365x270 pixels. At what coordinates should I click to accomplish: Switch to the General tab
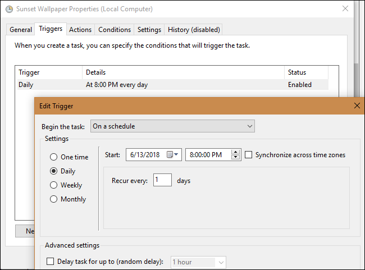20,30
